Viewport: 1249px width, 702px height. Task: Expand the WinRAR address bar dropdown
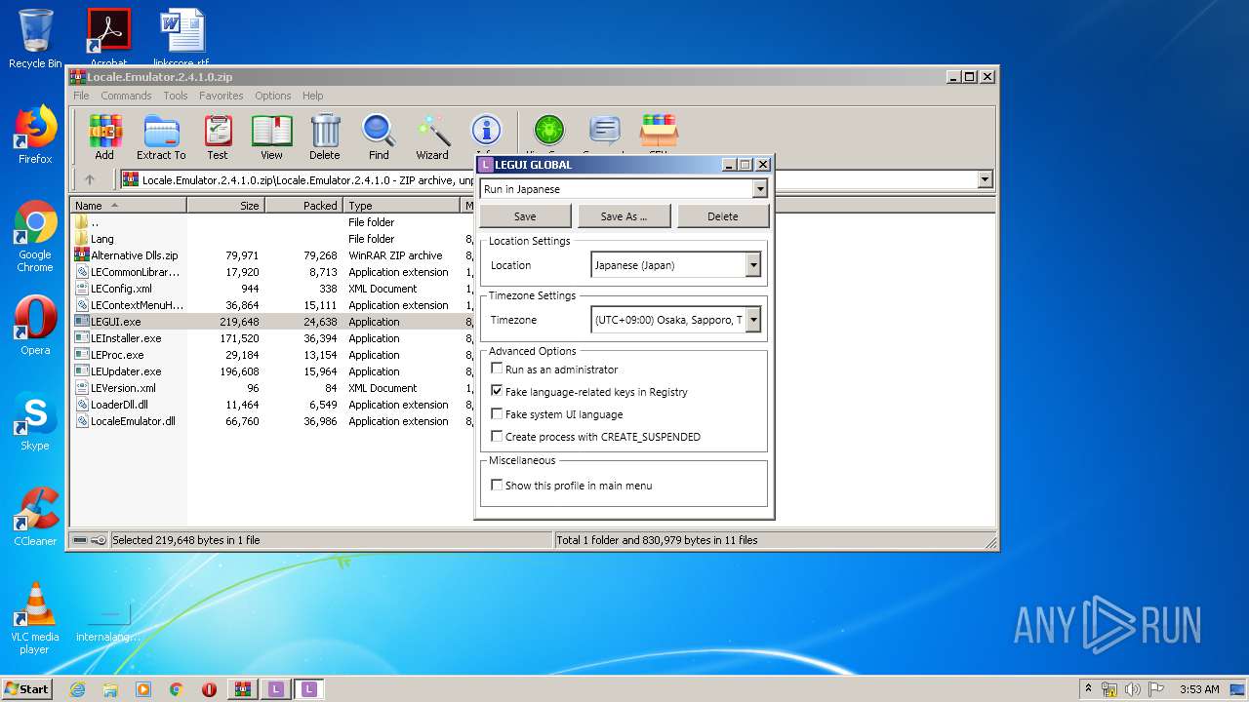tap(985, 179)
